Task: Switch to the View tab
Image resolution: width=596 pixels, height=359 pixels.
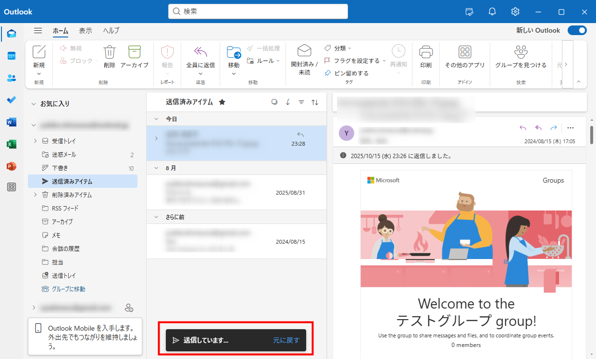Action: (86, 30)
